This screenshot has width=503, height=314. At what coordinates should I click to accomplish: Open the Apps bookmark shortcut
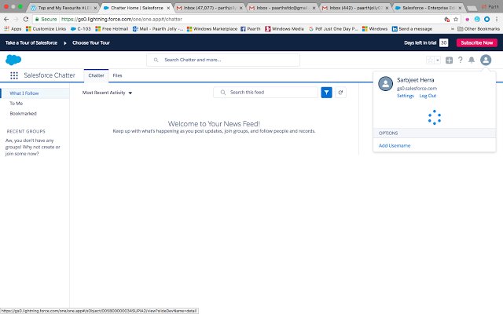[13, 29]
